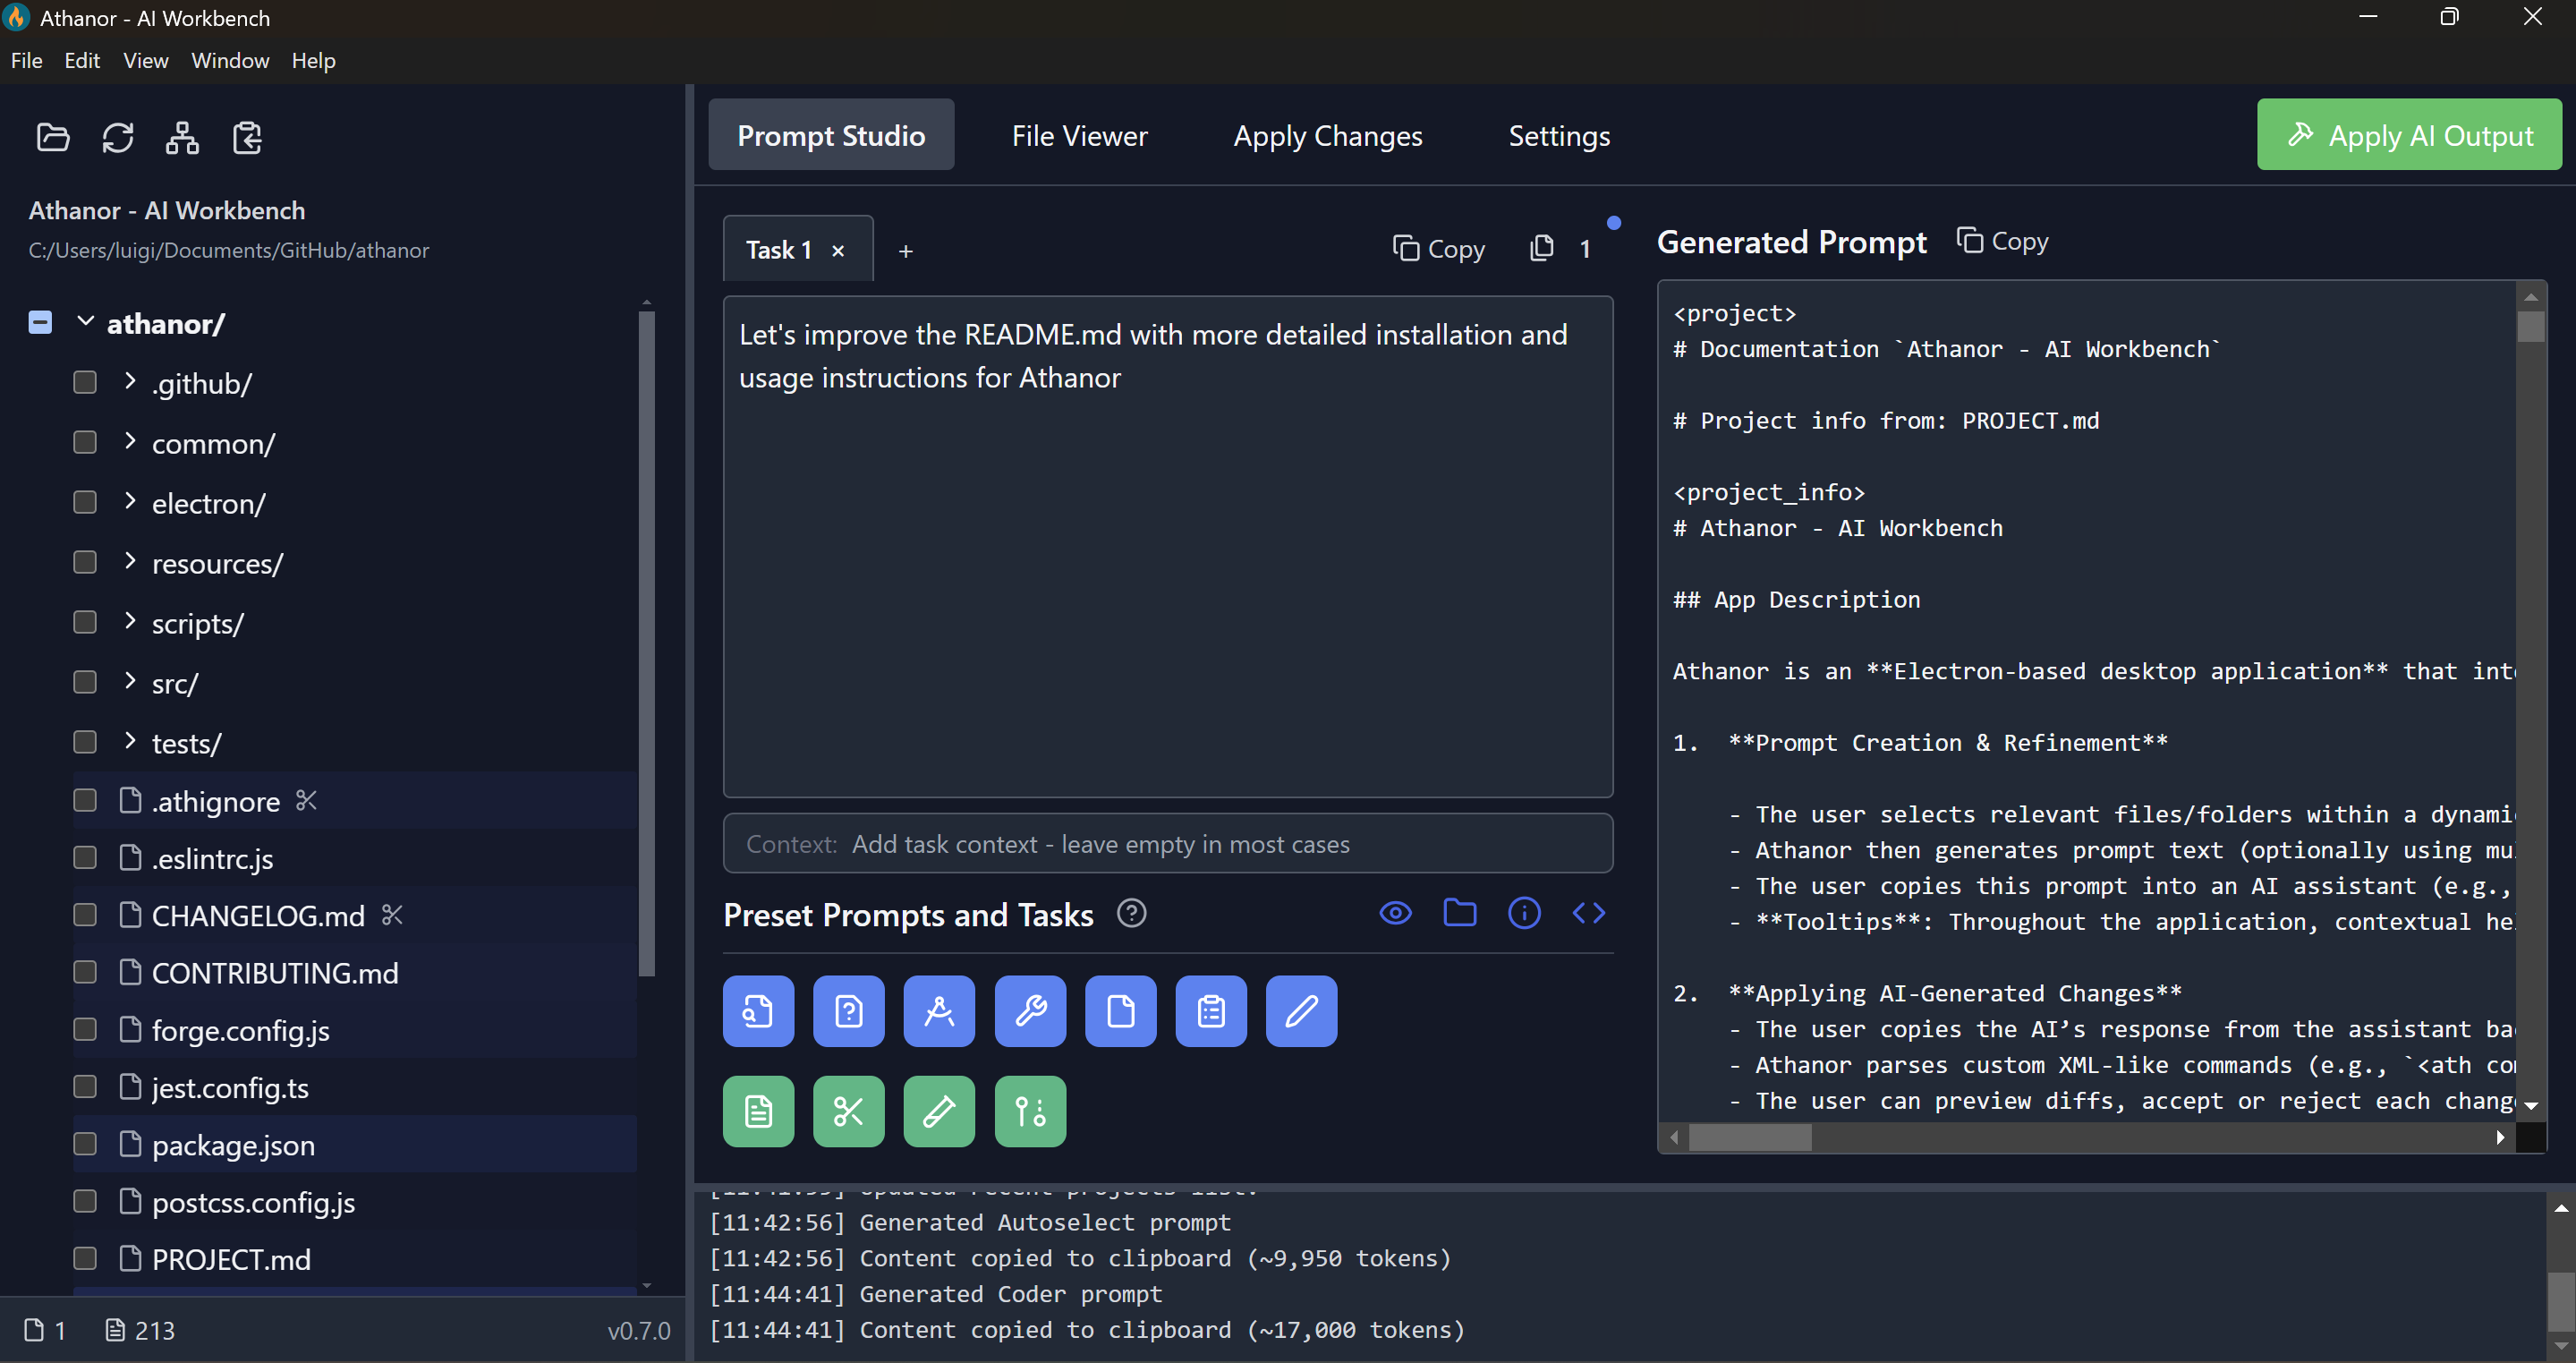Check the checkbox next to package.json
2576x1363 pixels.
[x=85, y=1144]
